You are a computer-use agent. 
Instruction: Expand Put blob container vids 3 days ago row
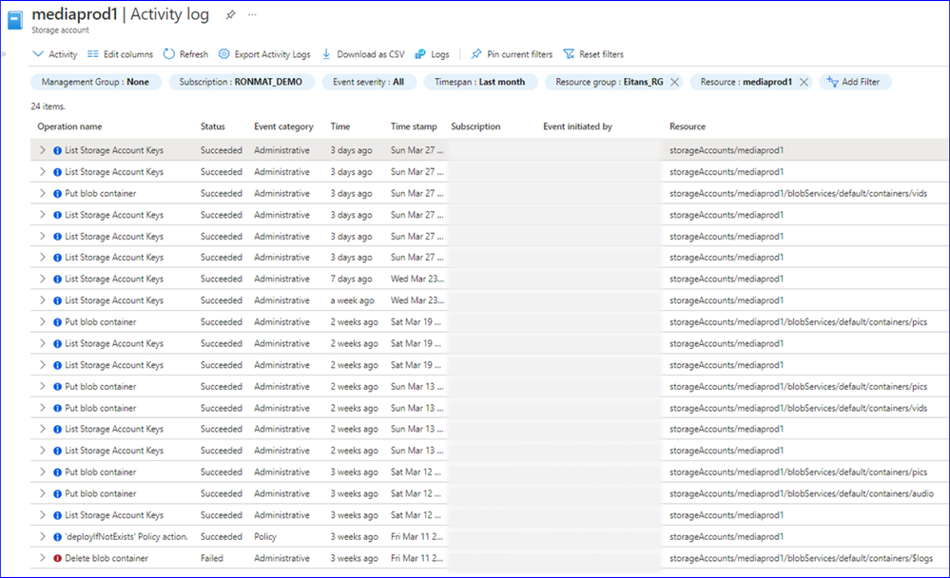tap(43, 193)
